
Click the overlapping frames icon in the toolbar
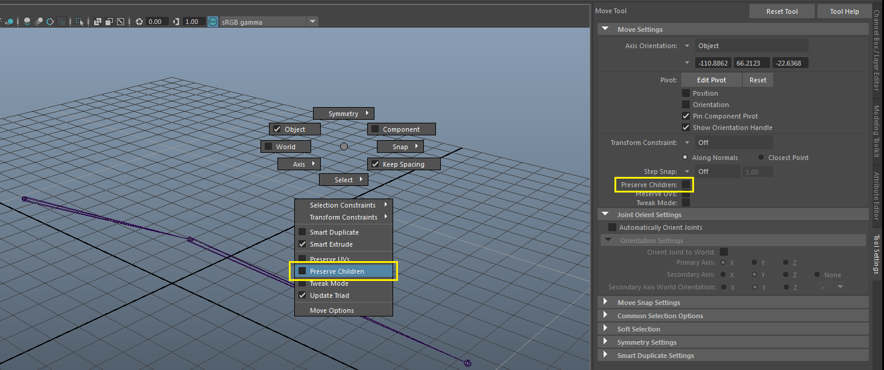click(x=97, y=21)
